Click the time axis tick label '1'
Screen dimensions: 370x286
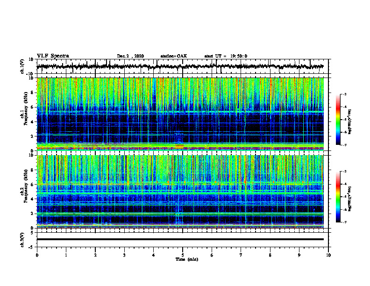[x=66, y=255]
